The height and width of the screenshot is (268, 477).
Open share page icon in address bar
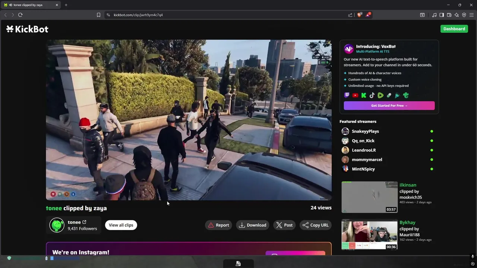(350, 15)
